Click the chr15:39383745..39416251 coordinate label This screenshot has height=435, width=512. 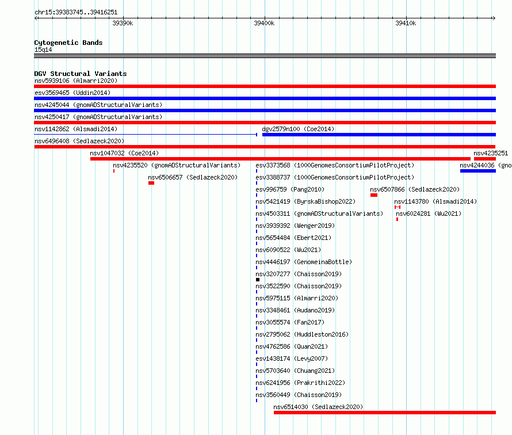[76, 13]
